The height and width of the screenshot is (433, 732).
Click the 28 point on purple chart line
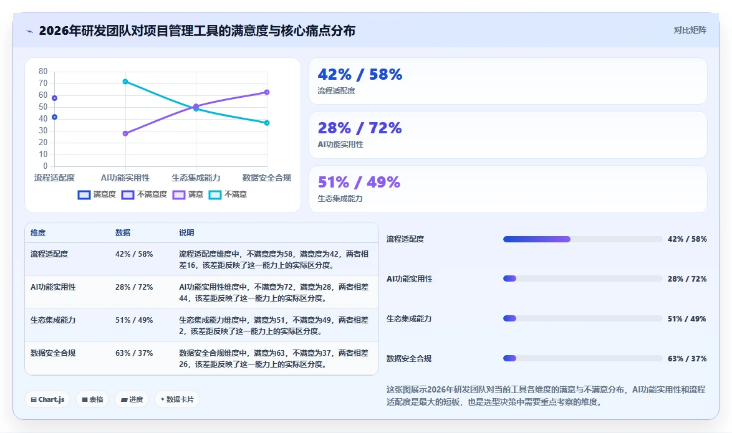tap(125, 133)
